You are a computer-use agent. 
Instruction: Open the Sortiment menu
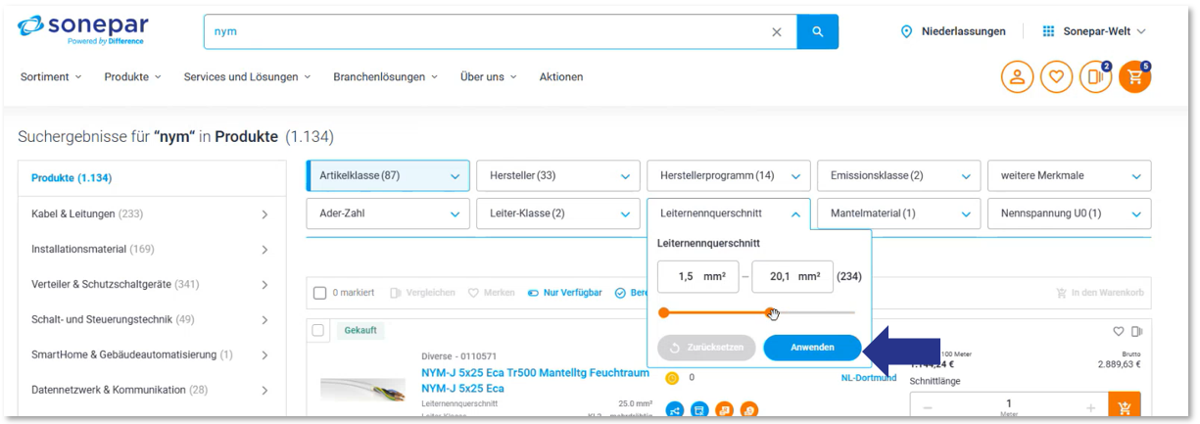tap(51, 76)
